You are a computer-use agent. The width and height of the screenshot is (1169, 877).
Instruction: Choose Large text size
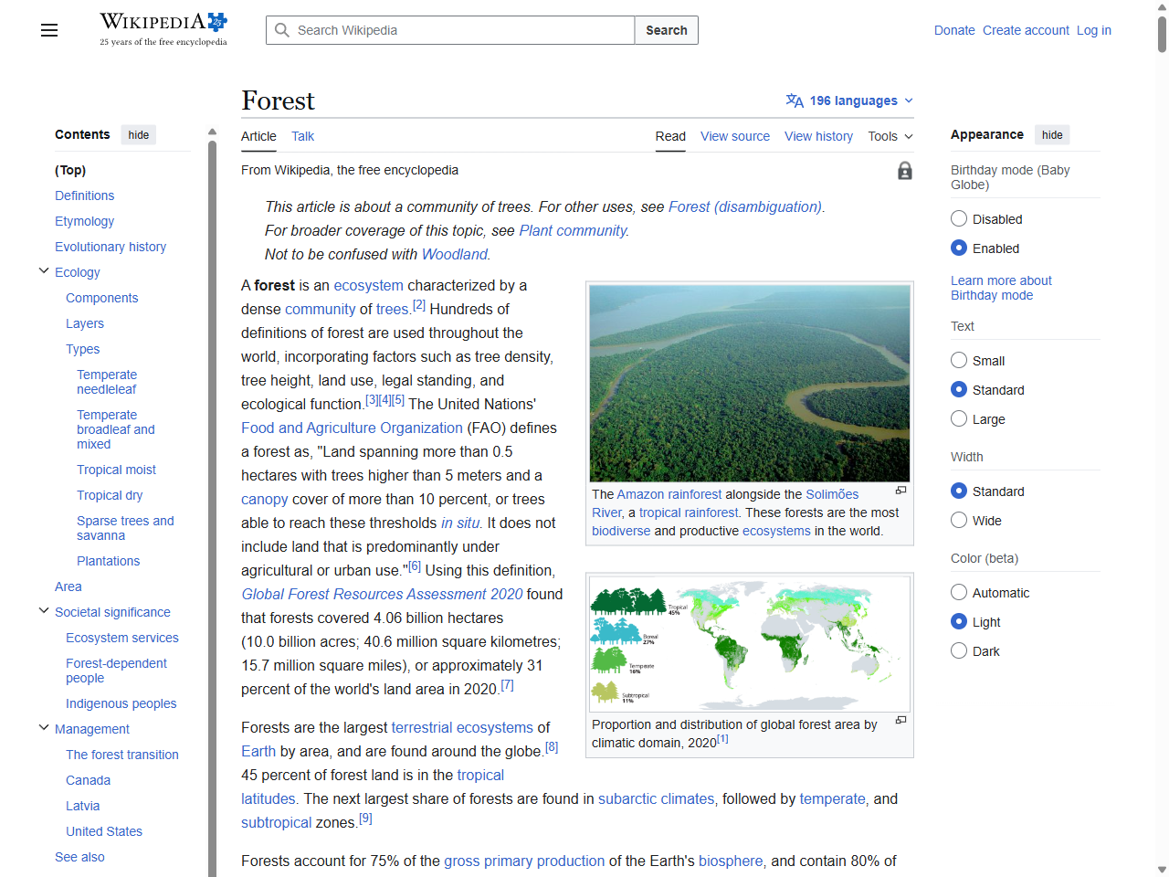pos(959,418)
